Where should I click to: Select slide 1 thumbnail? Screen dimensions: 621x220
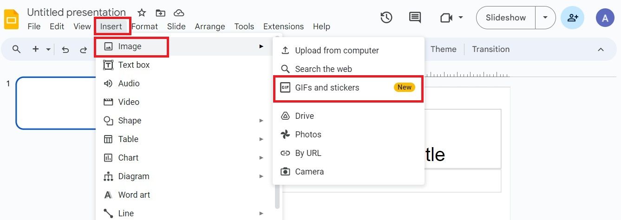pyautogui.click(x=56, y=103)
